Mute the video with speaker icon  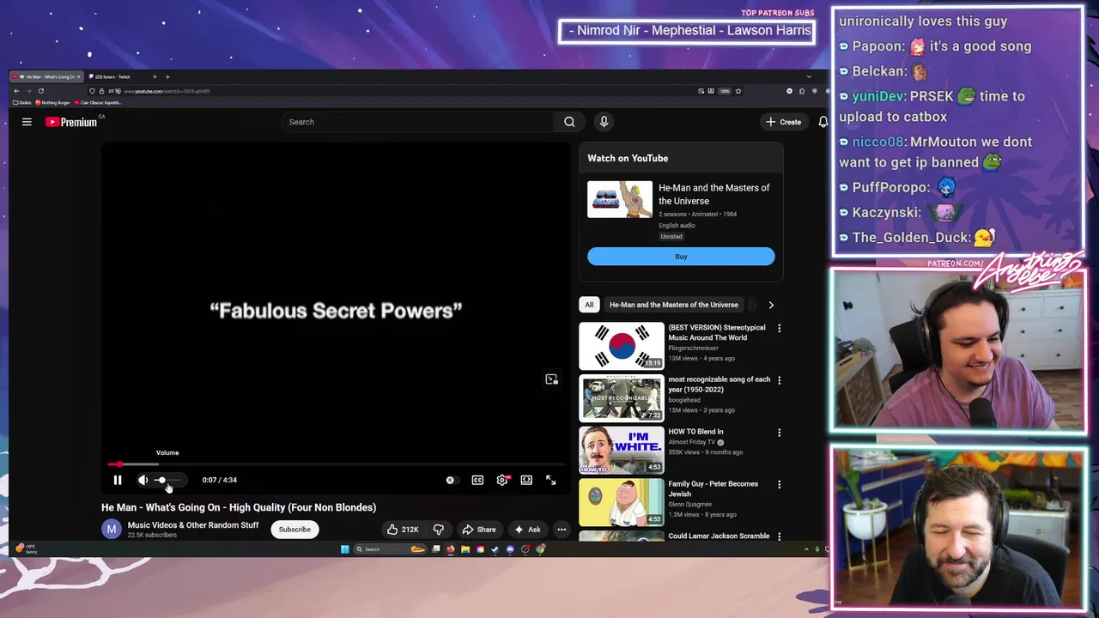point(143,480)
